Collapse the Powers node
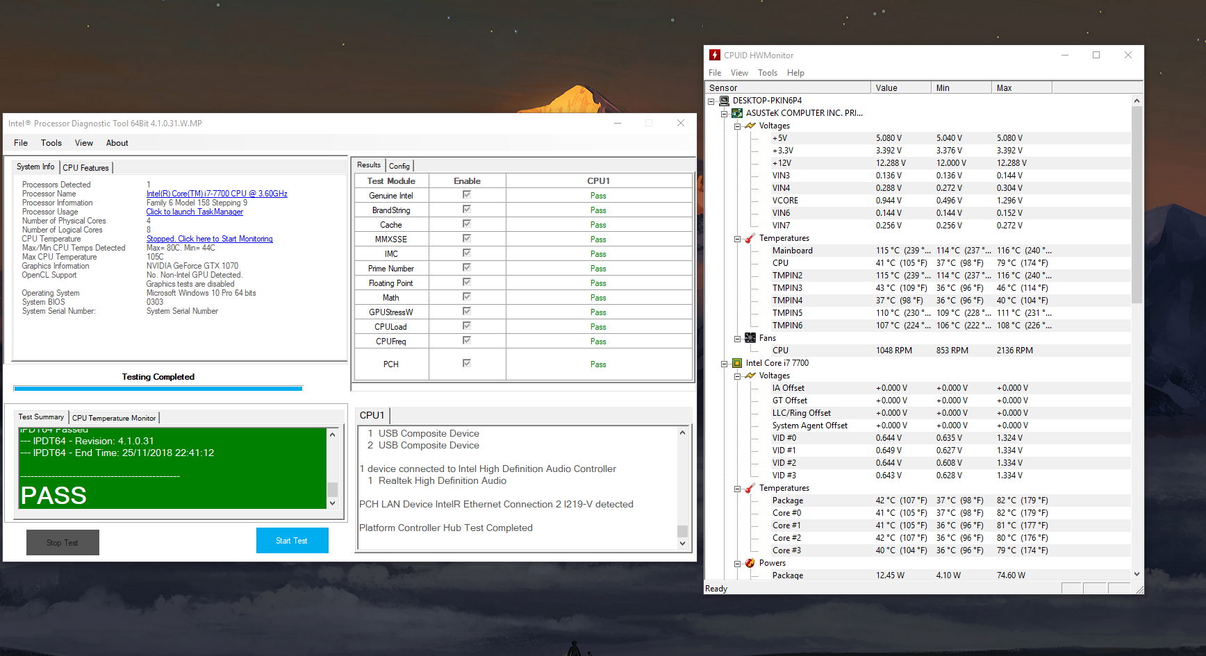1206x656 pixels. coord(738,564)
